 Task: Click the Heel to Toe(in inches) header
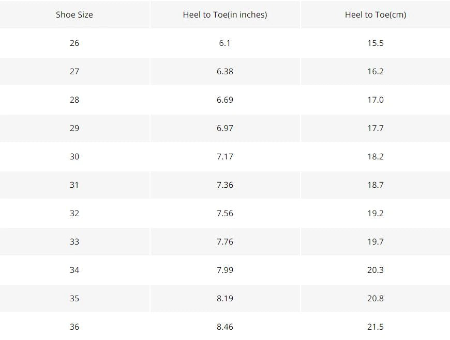[225, 14]
